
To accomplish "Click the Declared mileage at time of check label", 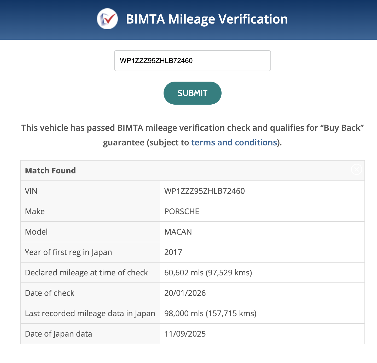I will (86, 273).
